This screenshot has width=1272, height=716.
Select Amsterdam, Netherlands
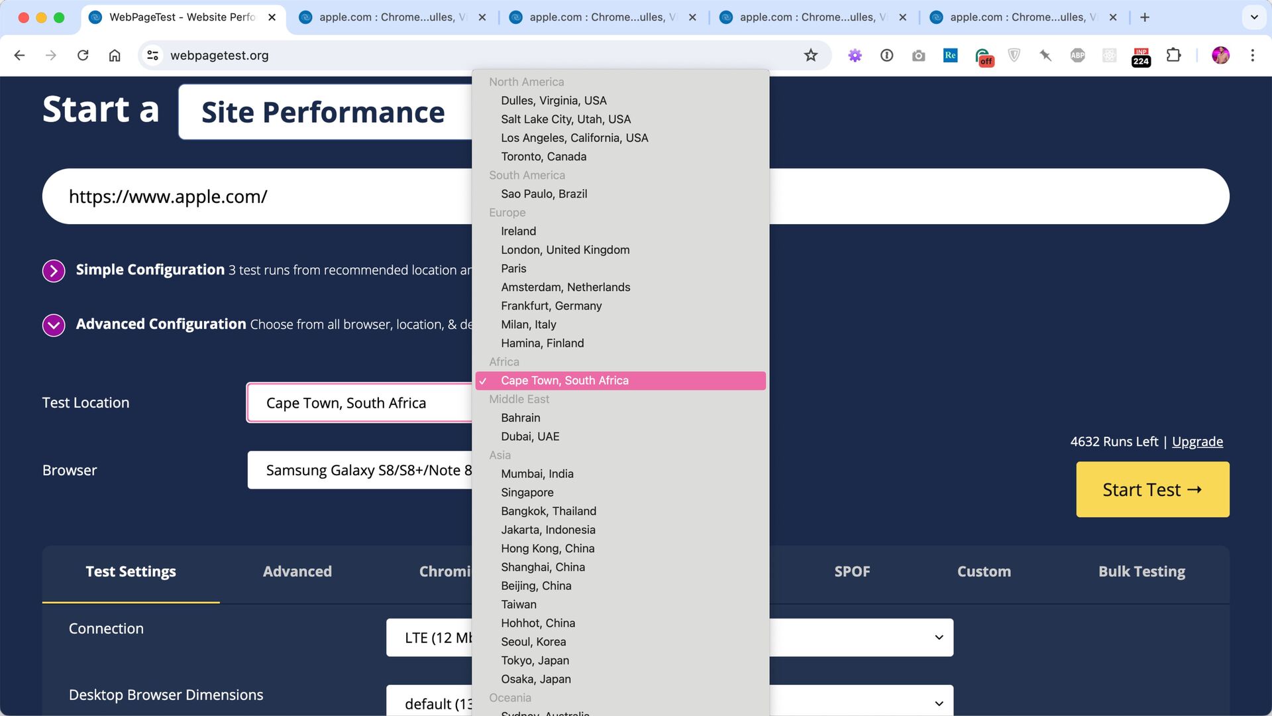(621, 287)
